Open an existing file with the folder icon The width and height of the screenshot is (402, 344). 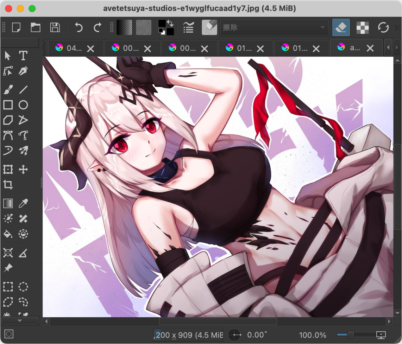click(x=36, y=27)
